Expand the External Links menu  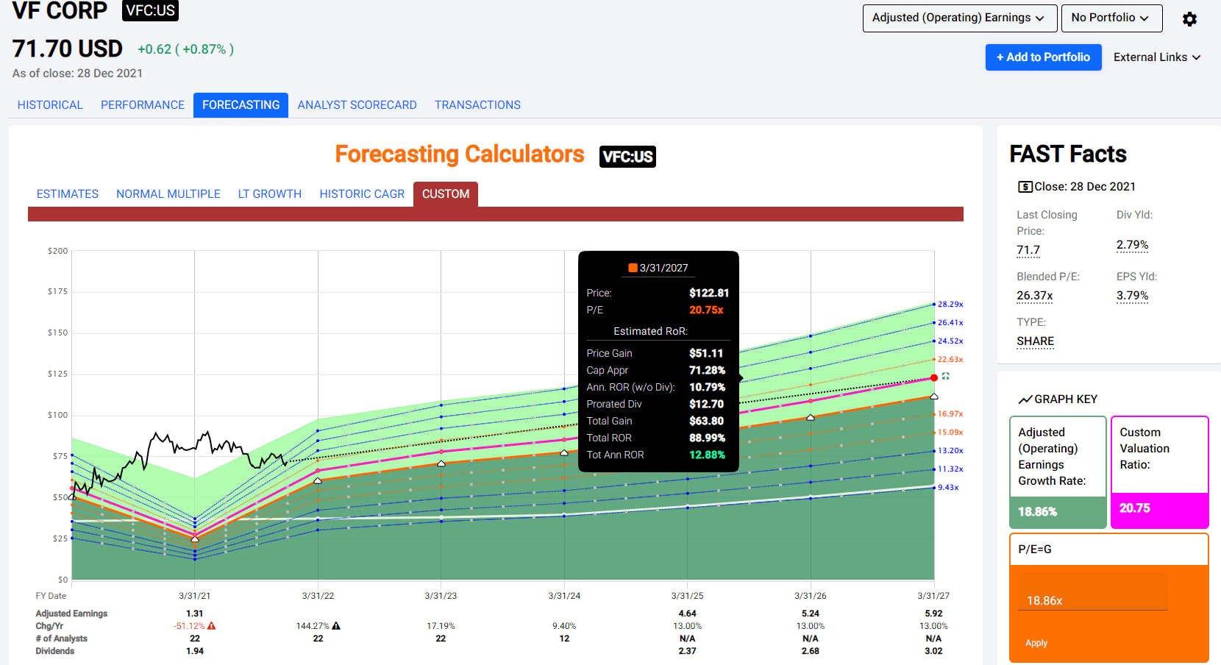coord(1156,57)
